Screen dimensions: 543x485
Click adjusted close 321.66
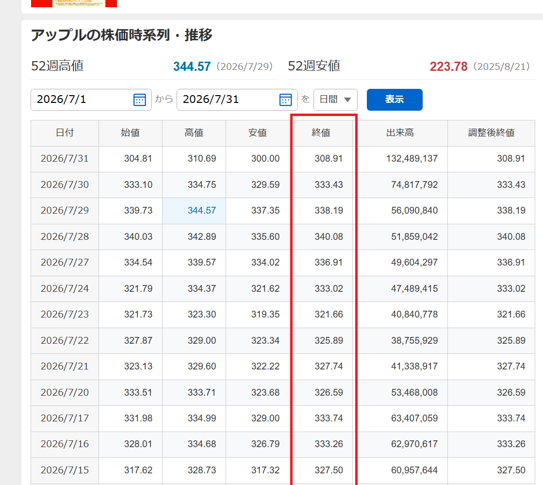tap(511, 315)
